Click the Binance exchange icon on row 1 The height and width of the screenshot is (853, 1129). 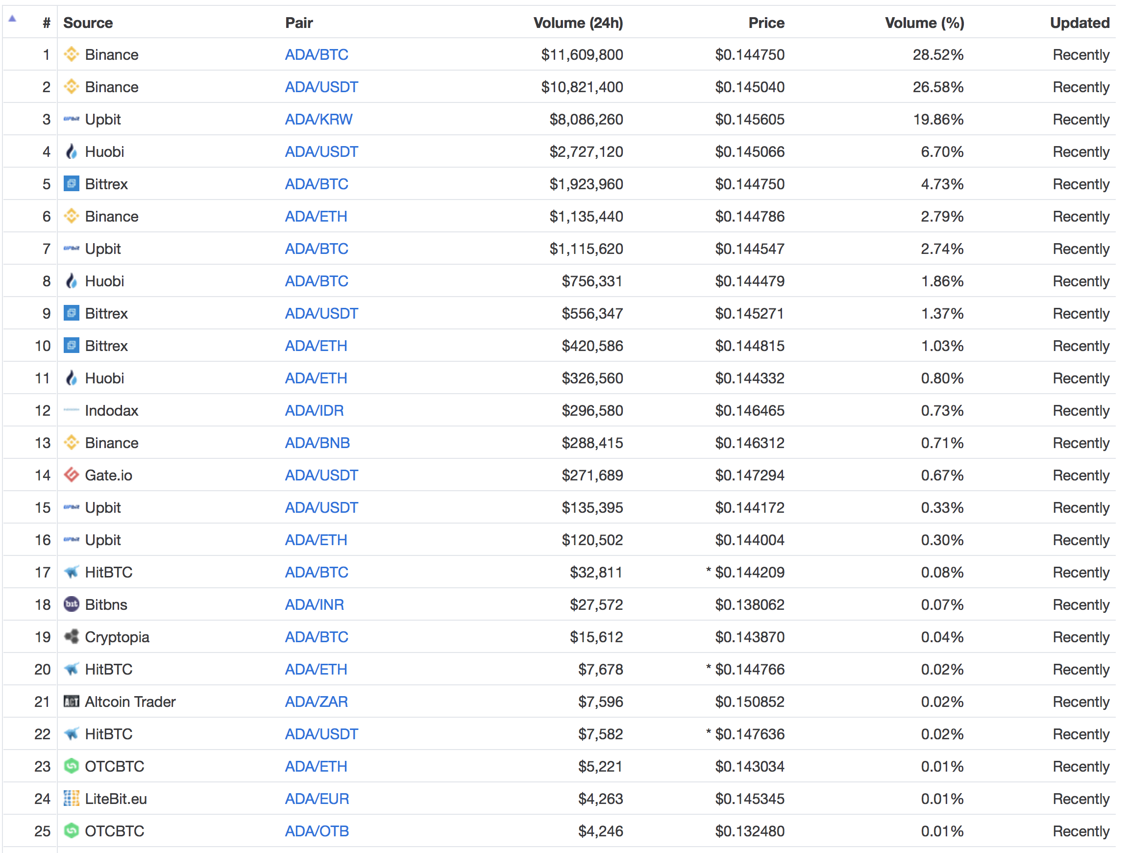[x=72, y=54]
